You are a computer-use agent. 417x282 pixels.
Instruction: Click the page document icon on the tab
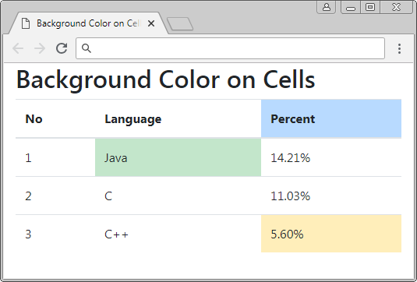coord(26,23)
